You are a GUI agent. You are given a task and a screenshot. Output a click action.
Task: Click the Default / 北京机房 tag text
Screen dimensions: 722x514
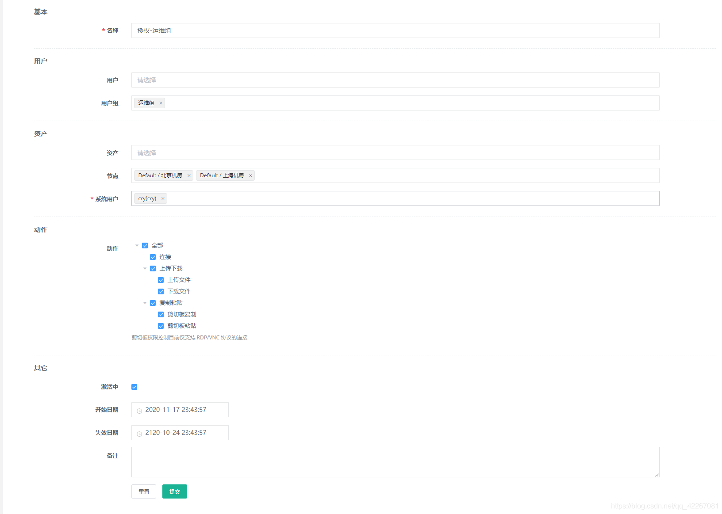pos(160,175)
